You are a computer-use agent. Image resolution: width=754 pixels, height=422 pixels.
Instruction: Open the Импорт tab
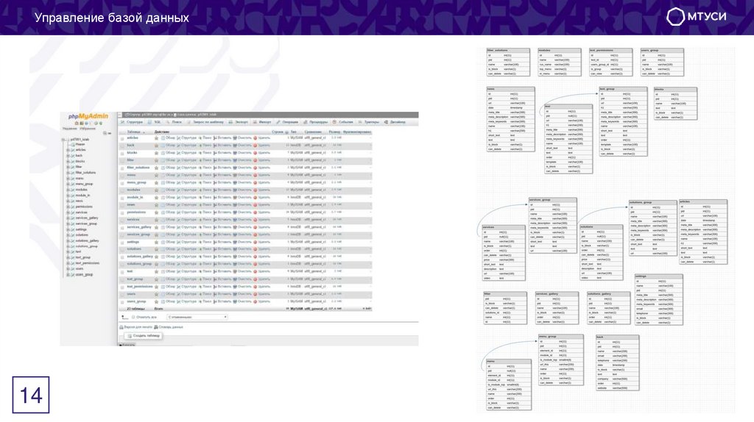(263, 123)
